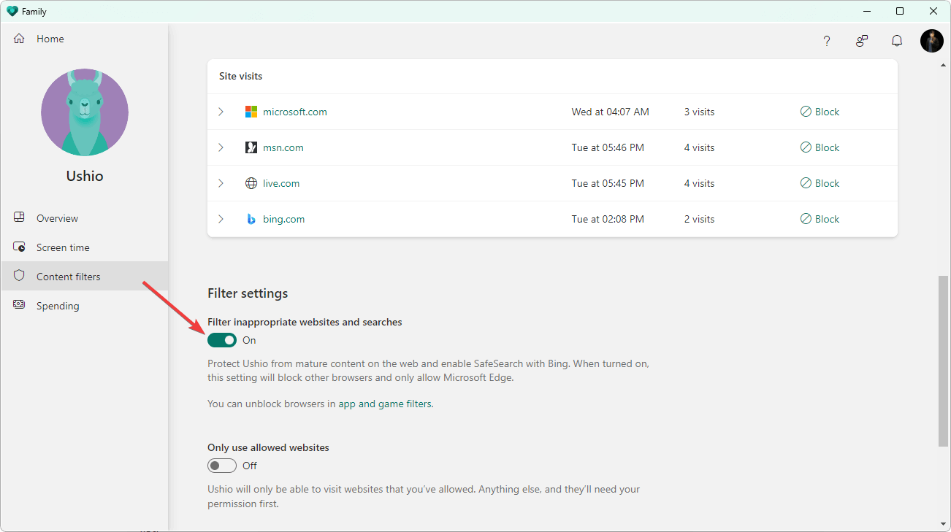Image resolution: width=951 pixels, height=532 pixels.
Task: Click the scrollbar up arrow
Action: [944, 65]
